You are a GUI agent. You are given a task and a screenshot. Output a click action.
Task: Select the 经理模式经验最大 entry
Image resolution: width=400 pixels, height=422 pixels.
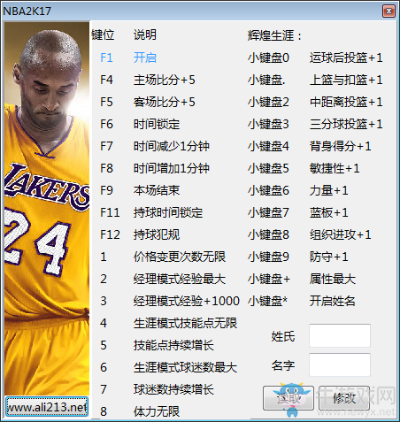[180, 279]
